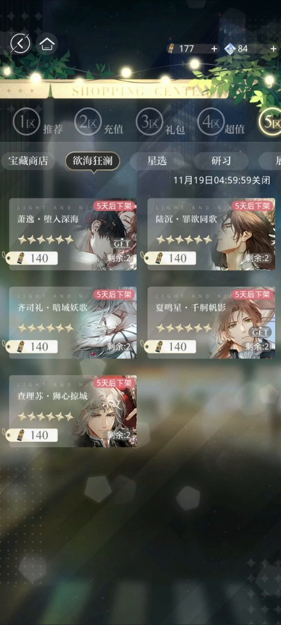Add more tickets with plus next to 177
The width and height of the screenshot is (281, 625).
point(214,49)
